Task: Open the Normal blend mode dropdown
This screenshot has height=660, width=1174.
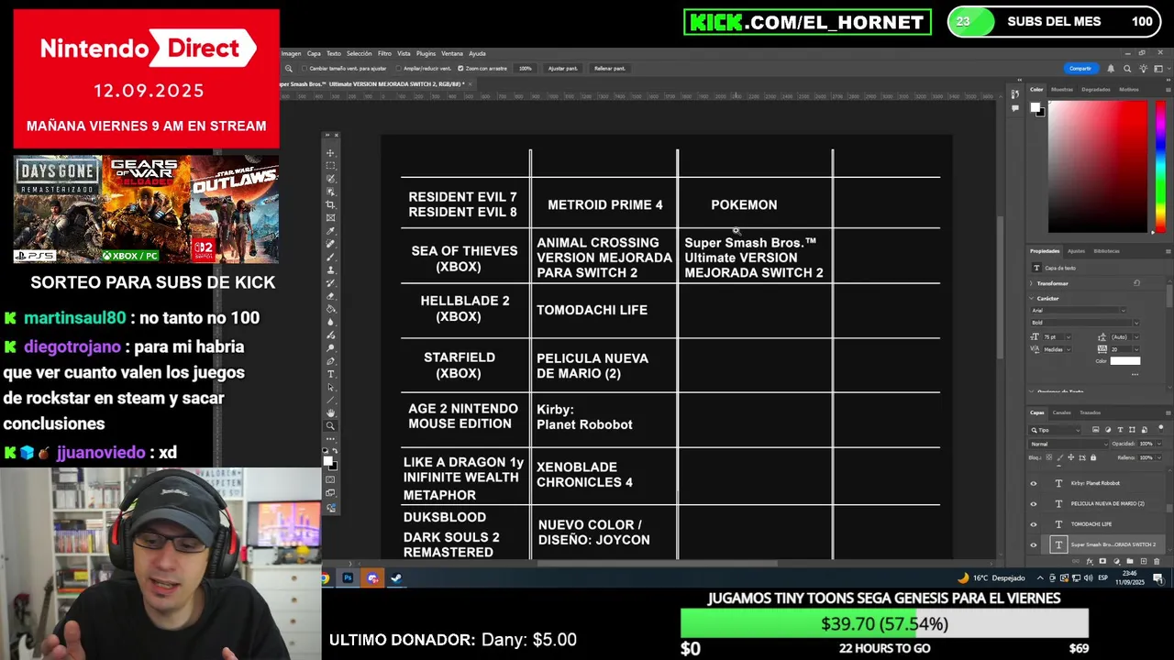Action: [x=1069, y=445]
